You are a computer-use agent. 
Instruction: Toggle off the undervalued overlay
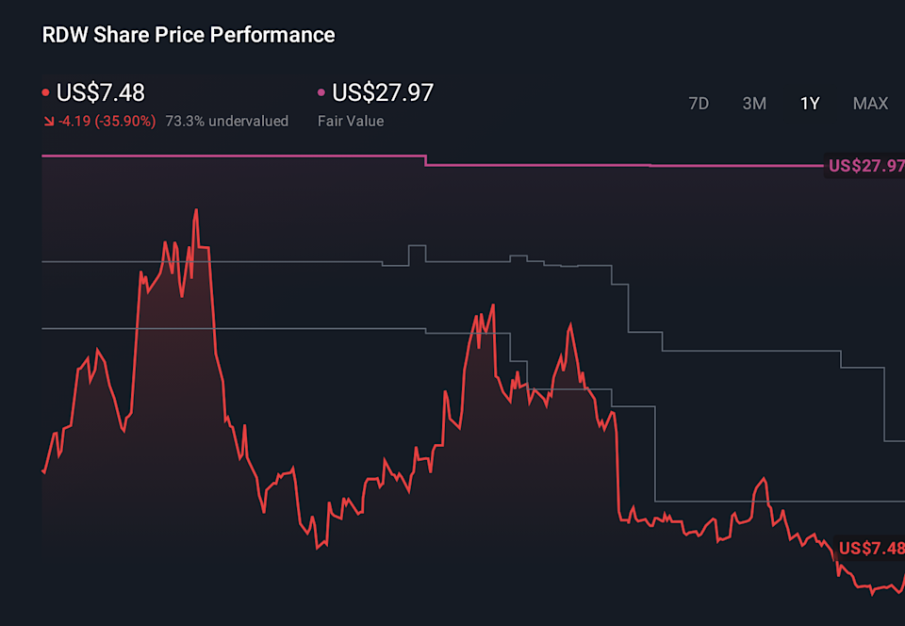coord(226,121)
